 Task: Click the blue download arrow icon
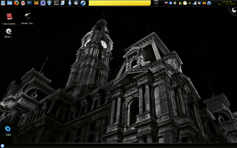(70, 3)
